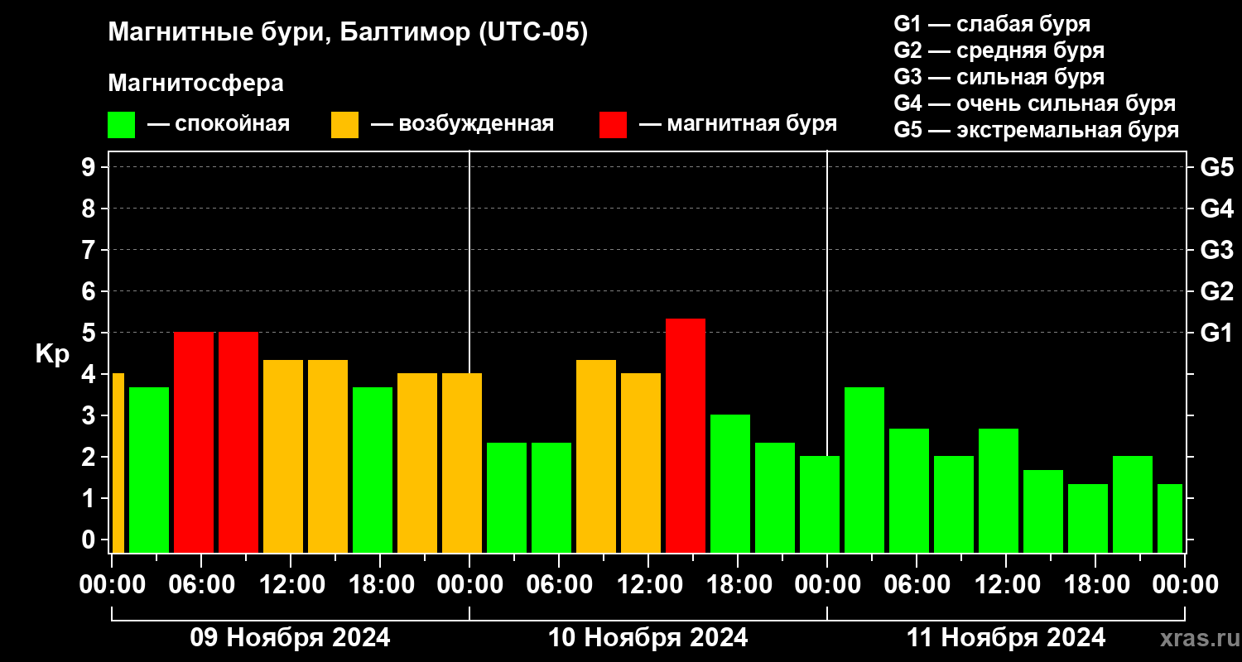Click the '09 Ноября 2024' date label
The image size is (1242, 662).
[x=291, y=638]
